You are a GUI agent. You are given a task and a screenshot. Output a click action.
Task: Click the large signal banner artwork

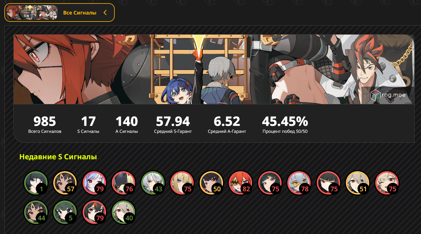pyautogui.click(x=214, y=69)
